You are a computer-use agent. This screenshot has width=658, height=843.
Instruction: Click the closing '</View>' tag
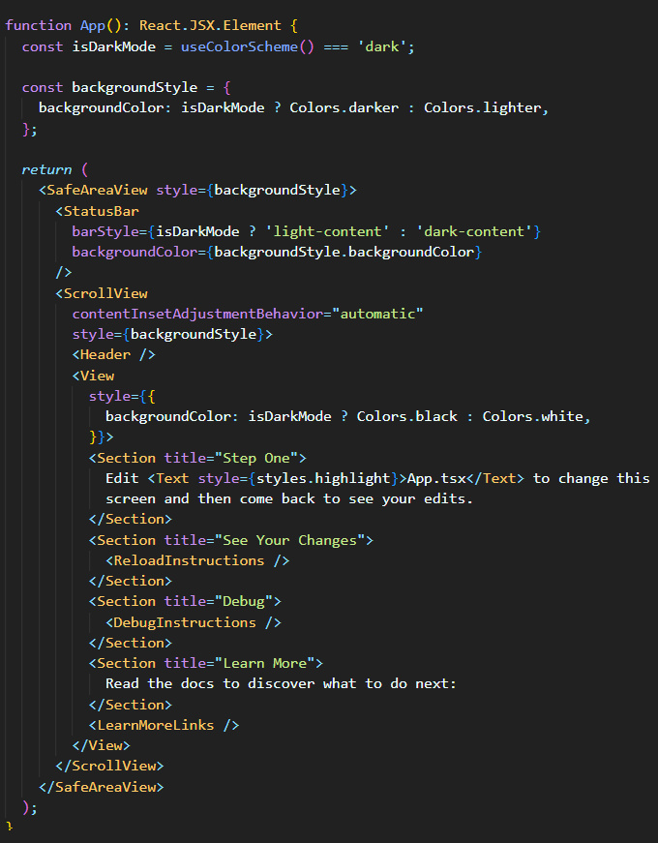[101, 745]
